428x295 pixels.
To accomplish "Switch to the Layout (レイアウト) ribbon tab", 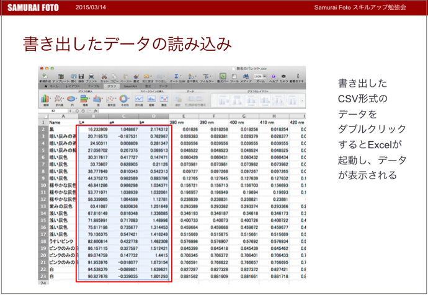I will 73,86.
